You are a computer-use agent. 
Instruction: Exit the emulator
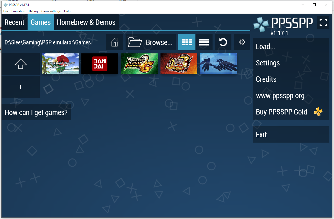click(291, 134)
